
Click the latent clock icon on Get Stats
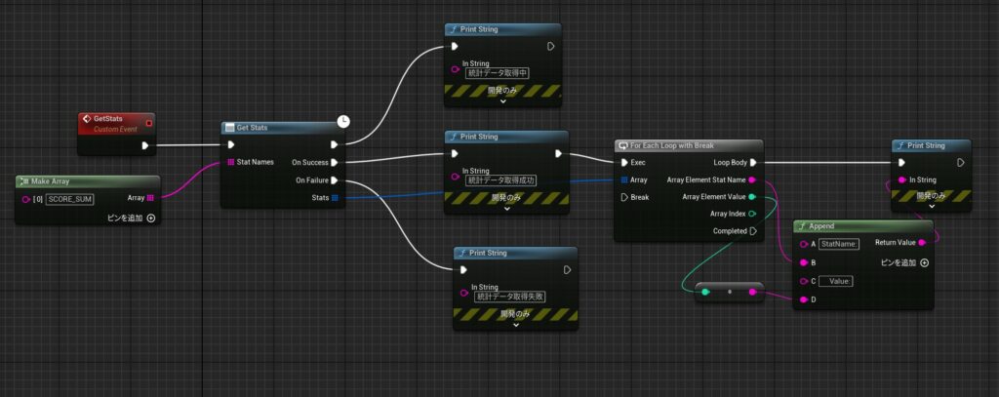[x=343, y=121]
